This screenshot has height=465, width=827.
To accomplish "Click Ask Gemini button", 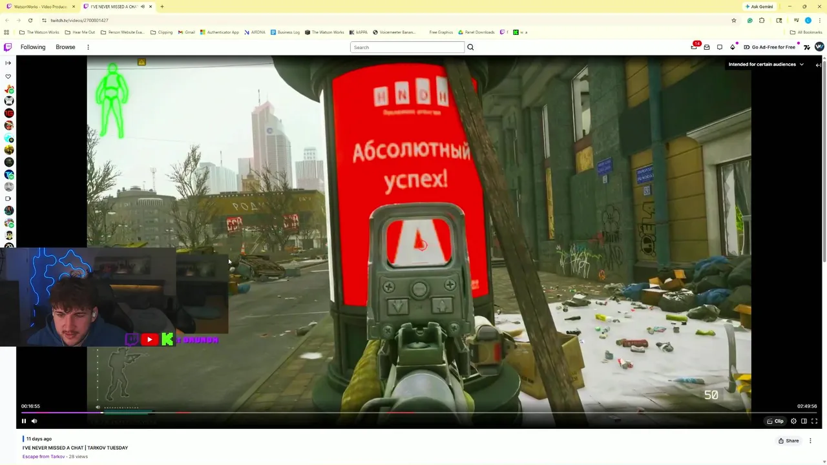I will click(759, 6).
